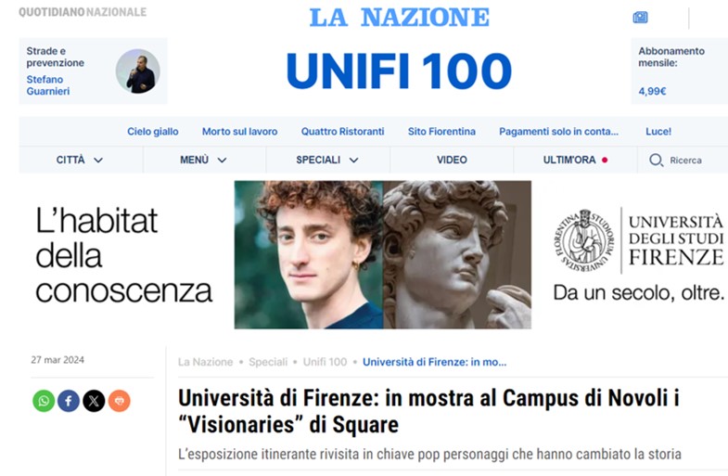Click the magnifying glass search icon
The height and width of the screenshot is (476, 728).
[656, 161]
